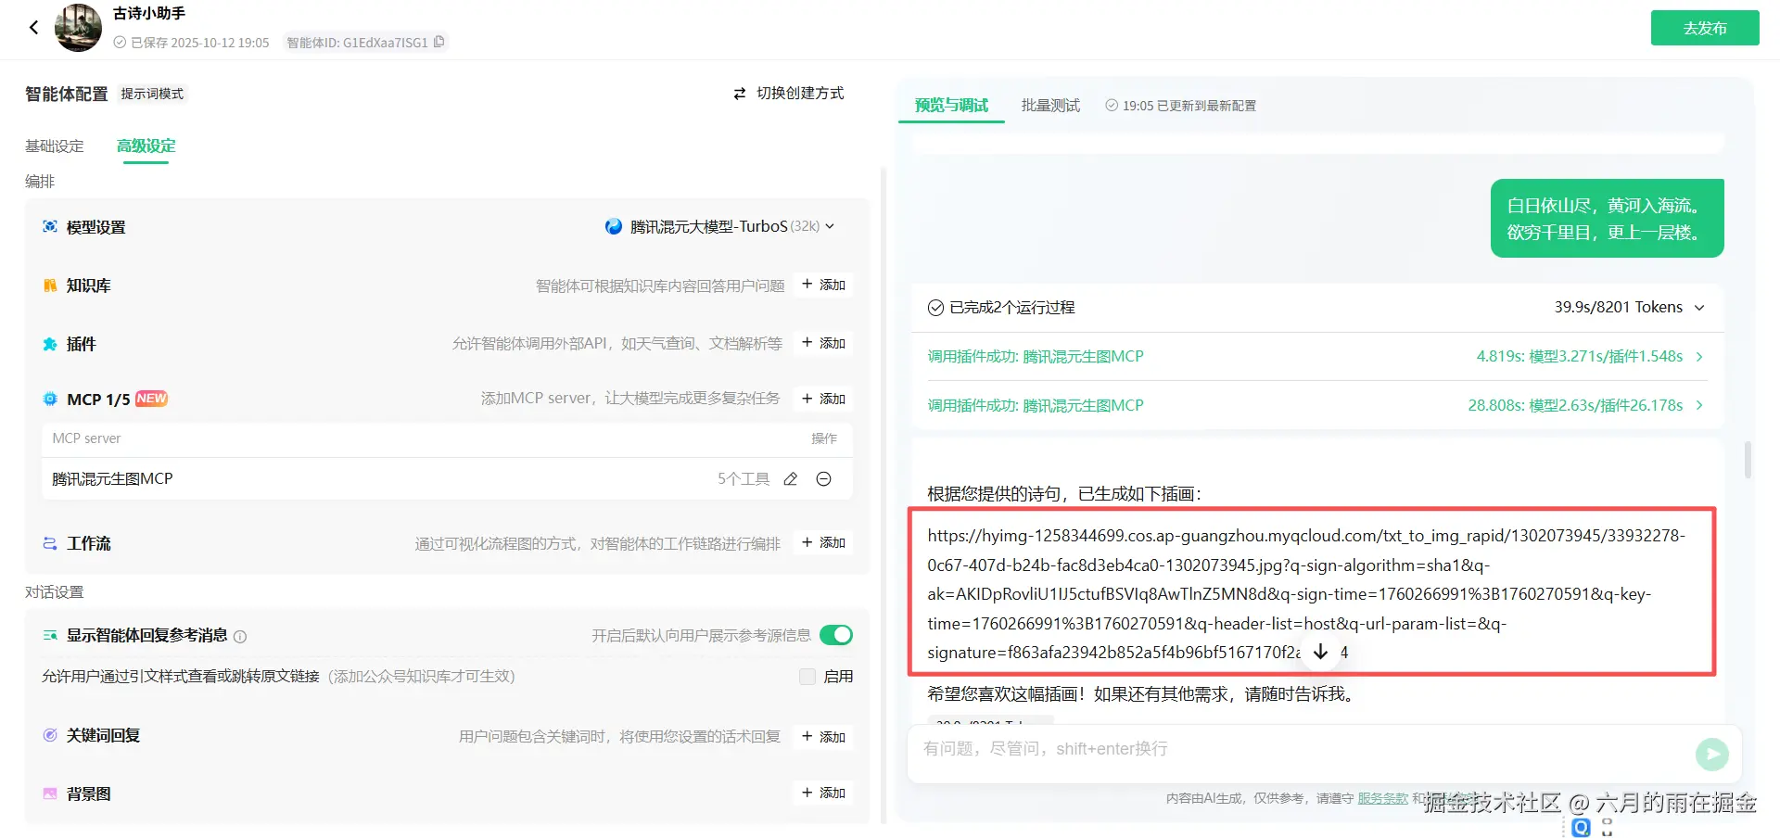Toggle off 显示智能体回复参考消息 switch
The height and width of the screenshot is (838, 1780).
tap(836, 635)
